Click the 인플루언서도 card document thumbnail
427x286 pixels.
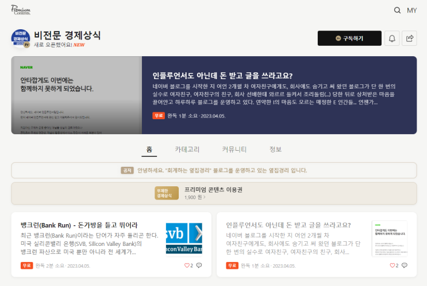(x=390, y=238)
